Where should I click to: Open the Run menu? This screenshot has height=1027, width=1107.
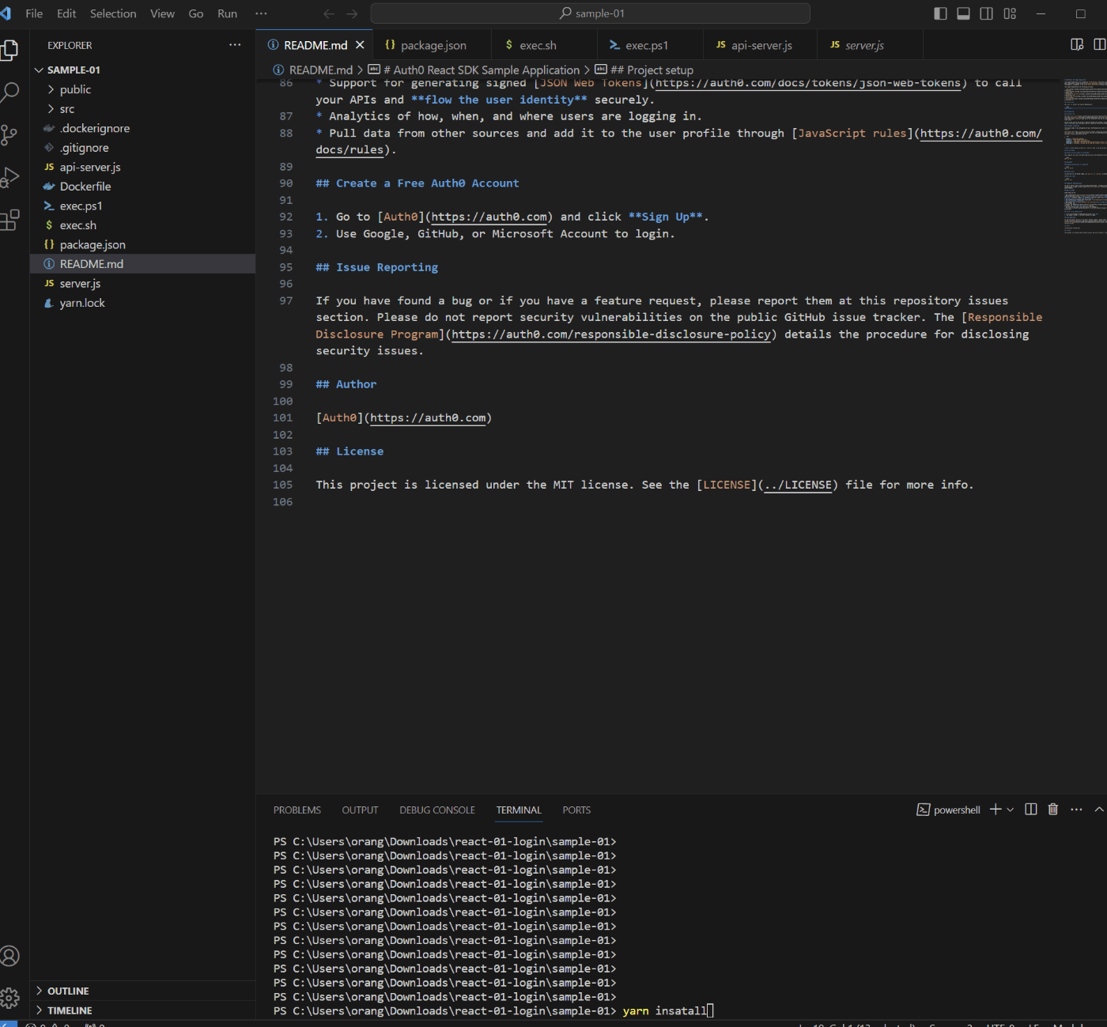228,13
